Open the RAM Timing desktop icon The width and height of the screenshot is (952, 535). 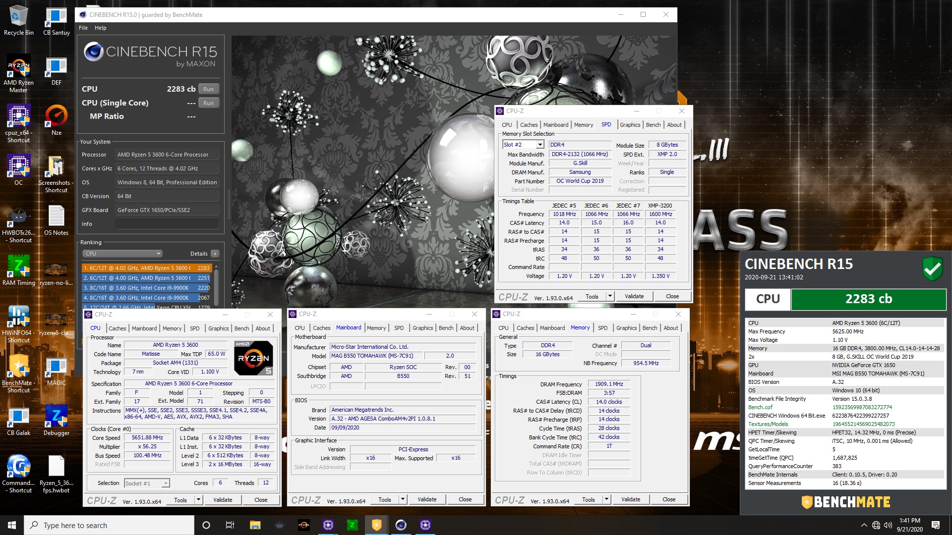pos(19,270)
